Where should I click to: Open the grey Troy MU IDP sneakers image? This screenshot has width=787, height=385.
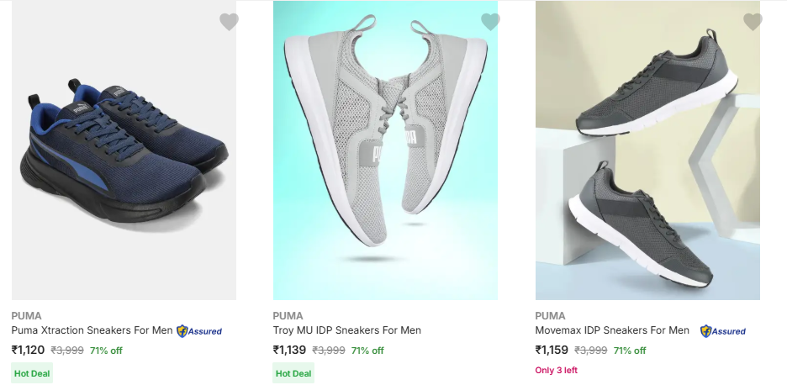pyautogui.click(x=385, y=151)
